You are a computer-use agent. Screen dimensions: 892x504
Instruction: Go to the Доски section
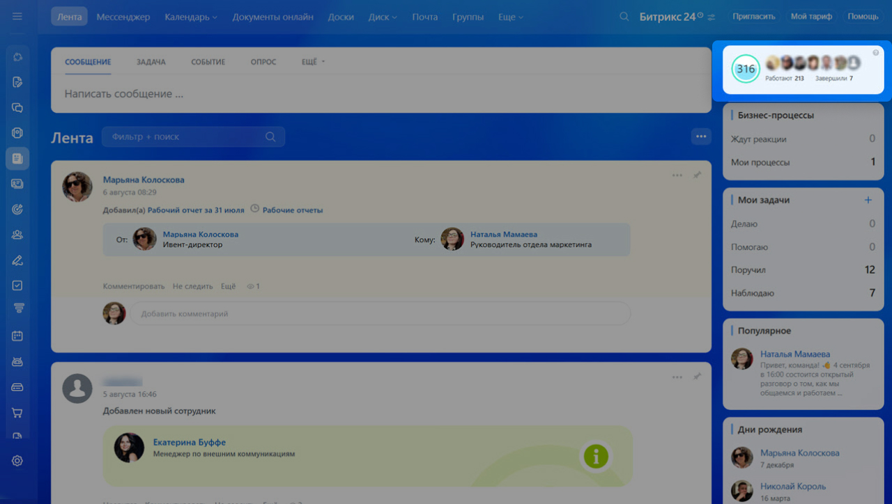(x=341, y=17)
